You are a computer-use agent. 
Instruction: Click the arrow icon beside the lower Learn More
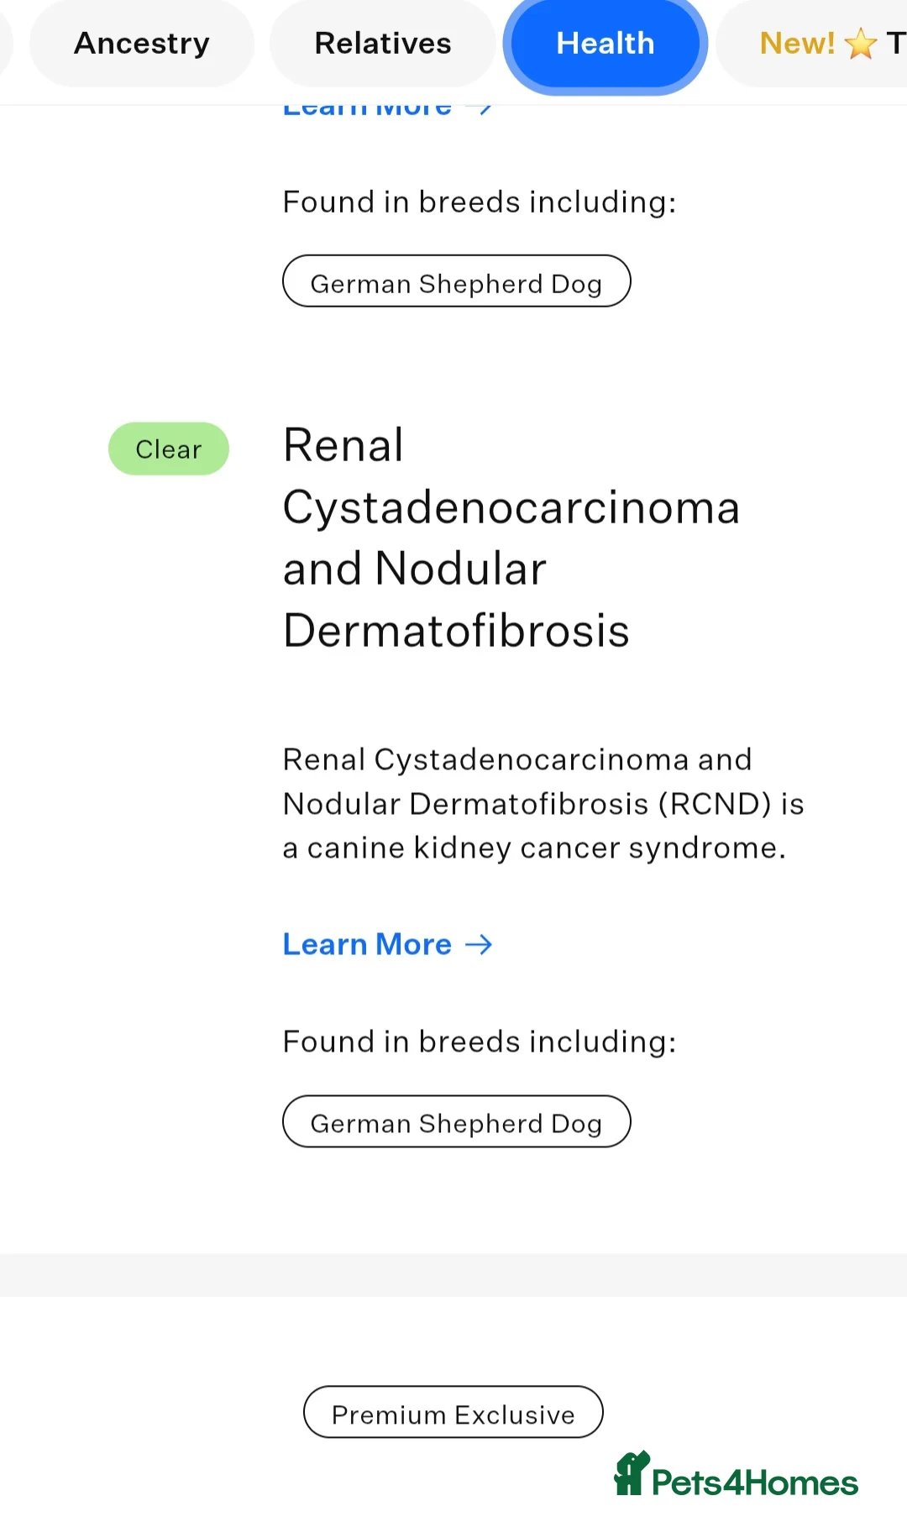pyautogui.click(x=479, y=944)
